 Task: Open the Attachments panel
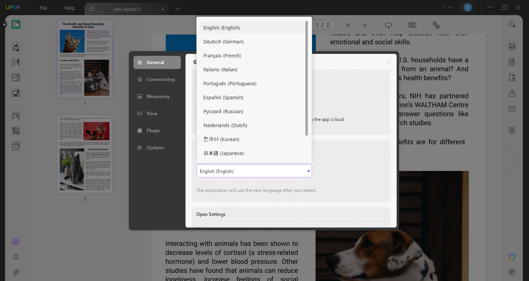pyautogui.click(x=16, y=272)
